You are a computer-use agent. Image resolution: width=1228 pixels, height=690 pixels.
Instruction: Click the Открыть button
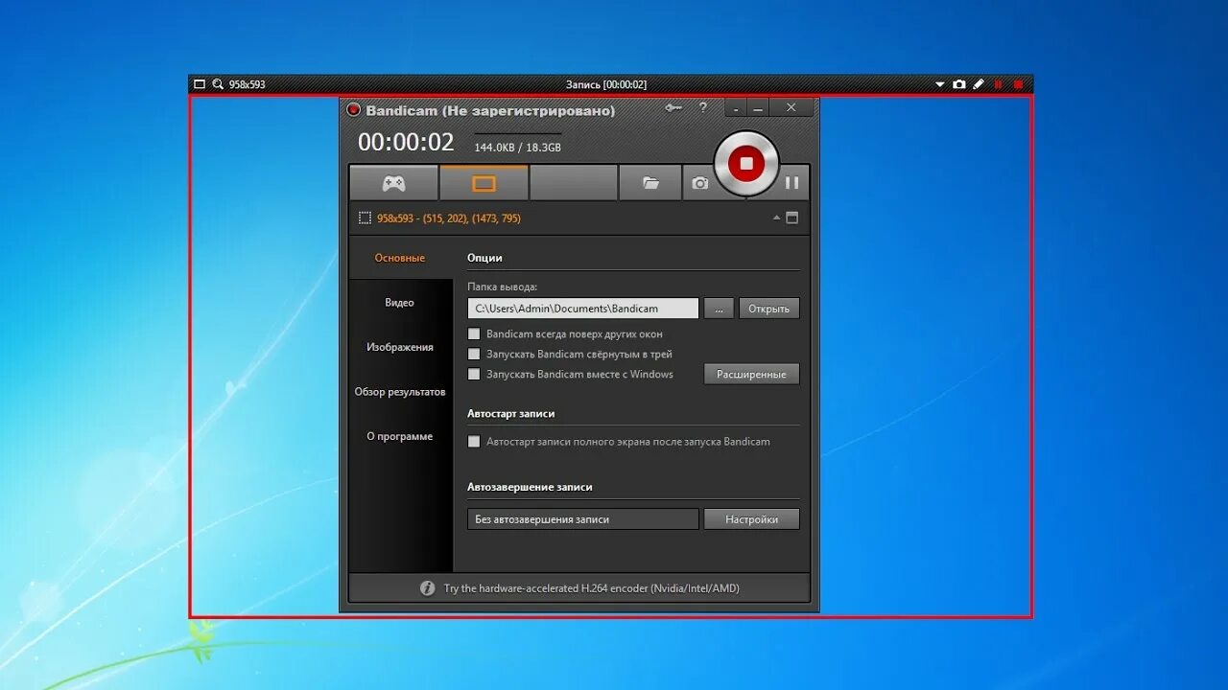[x=768, y=309]
